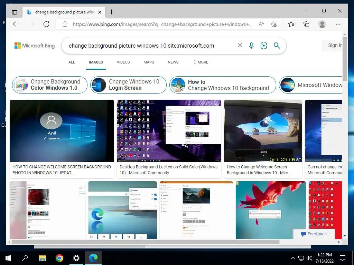Click the Sign in button
The width and height of the screenshot is (354, 265).
click(332, 45)
